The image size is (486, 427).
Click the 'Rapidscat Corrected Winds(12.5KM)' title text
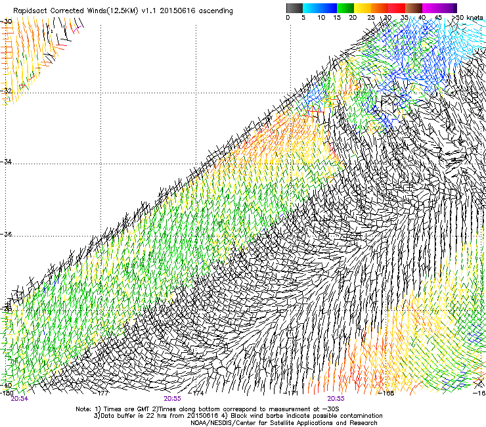(76, 11)
